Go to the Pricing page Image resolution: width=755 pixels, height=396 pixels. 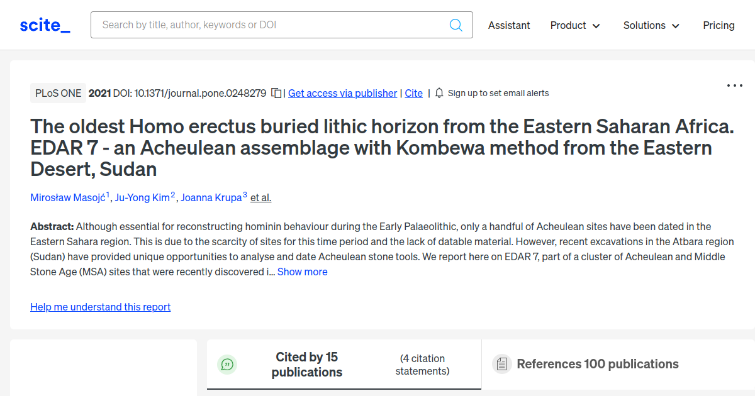pyautogui.click(x=719, y=25)
